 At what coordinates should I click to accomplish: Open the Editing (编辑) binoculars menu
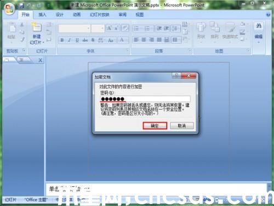pyautogui.click(x=259, y=32)
